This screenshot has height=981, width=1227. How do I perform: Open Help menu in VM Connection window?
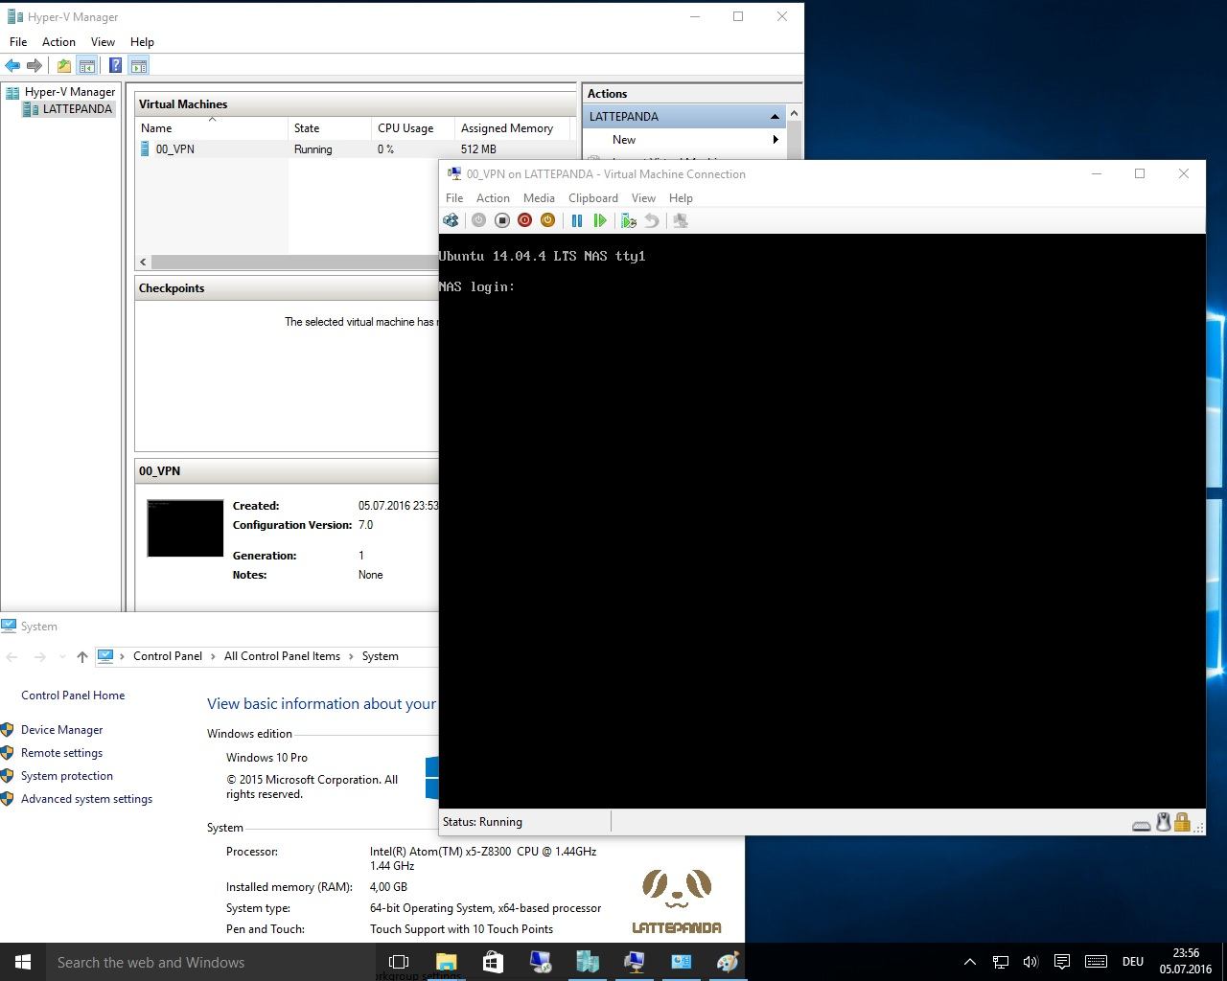click(x=681, y=198)
